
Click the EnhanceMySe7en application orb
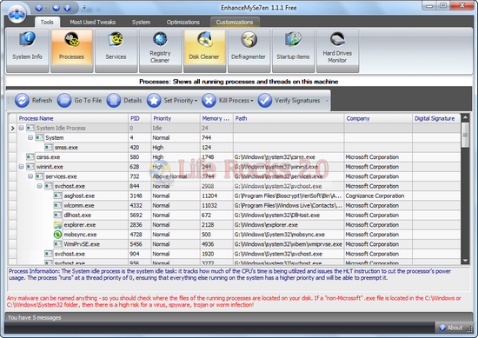tap(17, 14)
